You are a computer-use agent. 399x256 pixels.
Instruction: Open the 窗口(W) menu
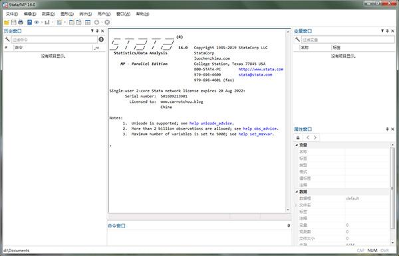click(123, 14)
